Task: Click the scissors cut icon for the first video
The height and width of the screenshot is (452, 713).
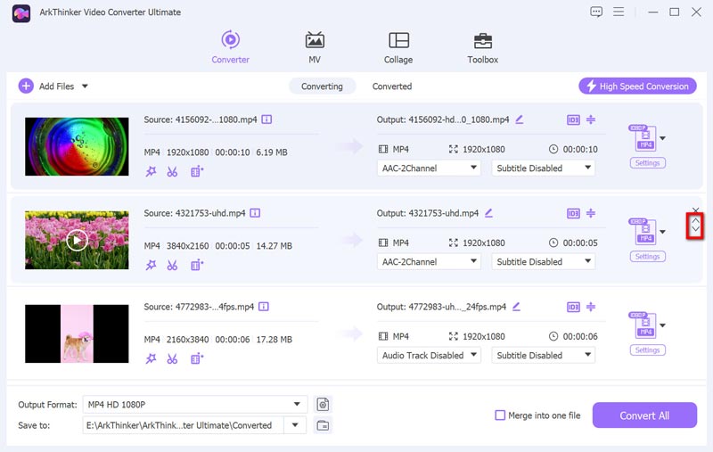Action: point(173,171)
